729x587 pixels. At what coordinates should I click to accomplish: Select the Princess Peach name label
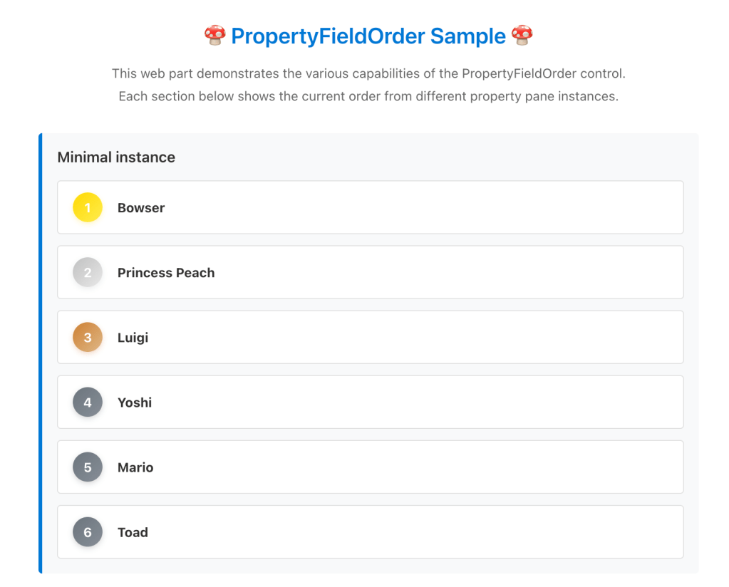pos(166,273)
